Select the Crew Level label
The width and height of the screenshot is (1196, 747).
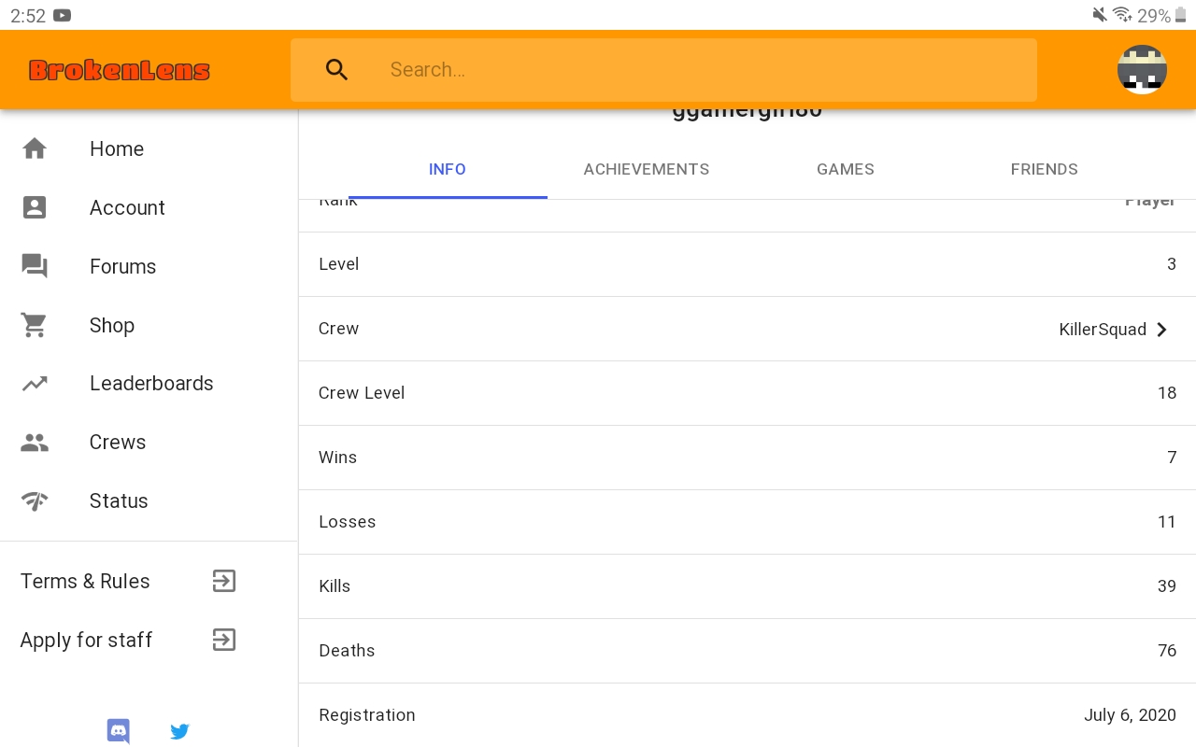pyautogui.click(x=362, y=393)
